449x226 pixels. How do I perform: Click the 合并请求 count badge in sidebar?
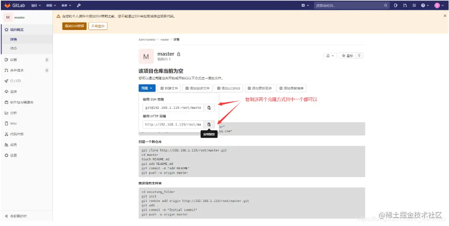pyautogui.click(x=47, y=70)
